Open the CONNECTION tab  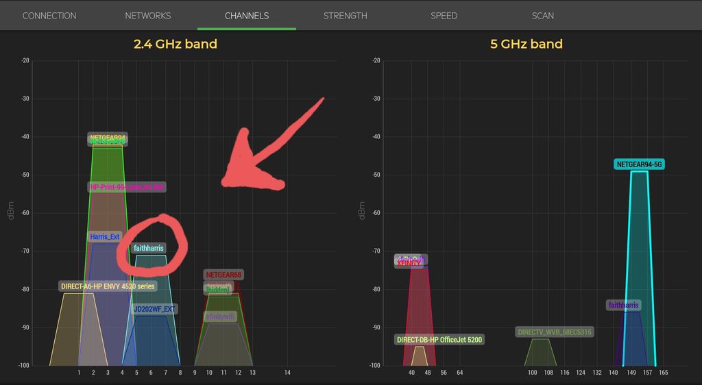49,15
